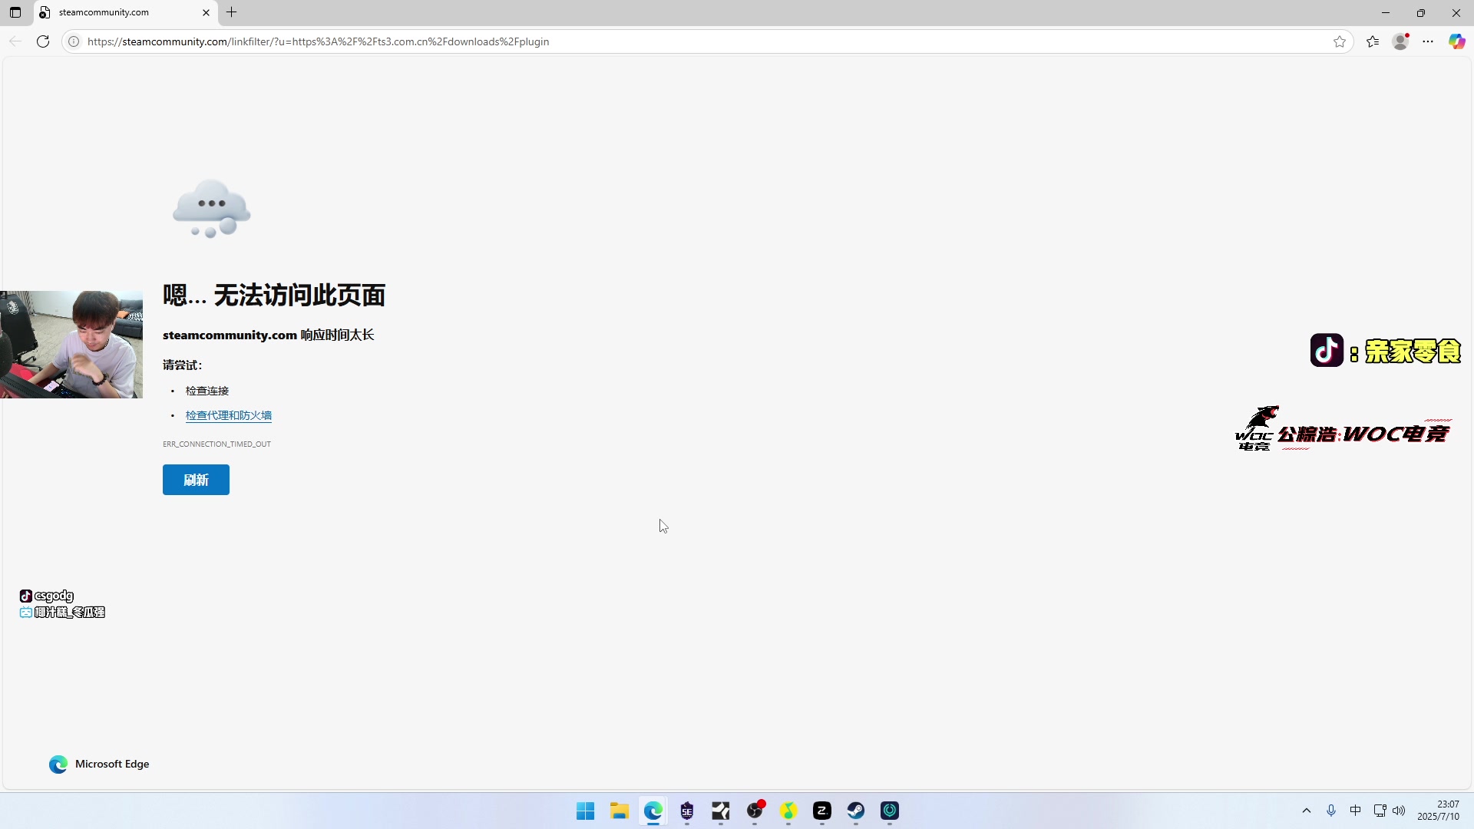Go back with the back arrow
The height and width of the screenshot is (829, 1474).
(x=15, y=41)
